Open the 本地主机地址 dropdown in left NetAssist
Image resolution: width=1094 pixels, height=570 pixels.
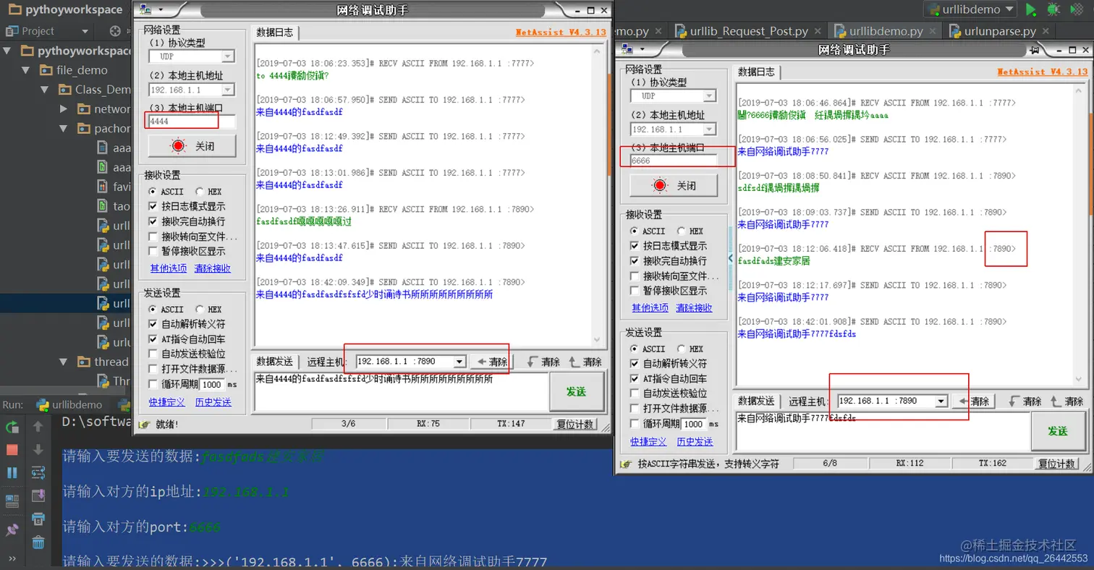click(x=228, y=90)
